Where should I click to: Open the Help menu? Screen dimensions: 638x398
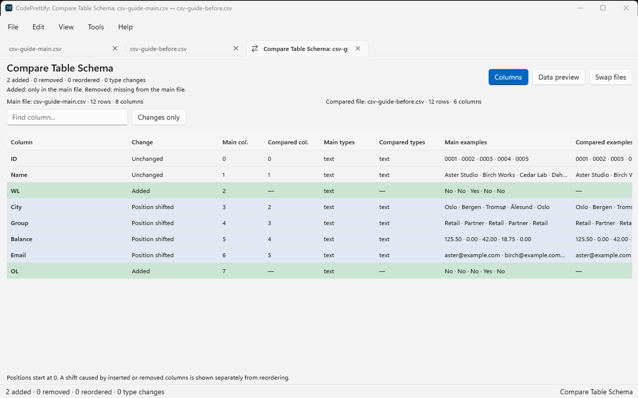pos(125,27)
